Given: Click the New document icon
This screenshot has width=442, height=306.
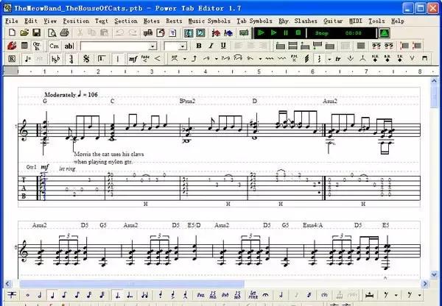Looking at the screenshot, I should point(10,33).
